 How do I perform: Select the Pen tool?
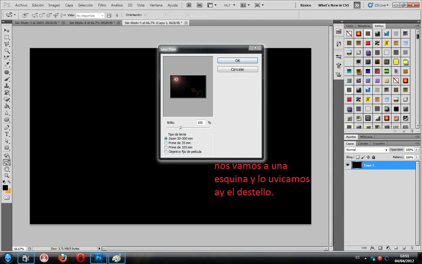(x=7, y=127)
